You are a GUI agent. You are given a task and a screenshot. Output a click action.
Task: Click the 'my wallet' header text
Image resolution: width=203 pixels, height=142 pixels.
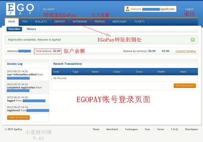click(49, 9)
